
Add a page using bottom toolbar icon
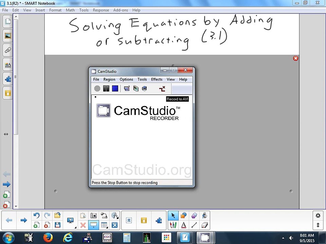37,225
